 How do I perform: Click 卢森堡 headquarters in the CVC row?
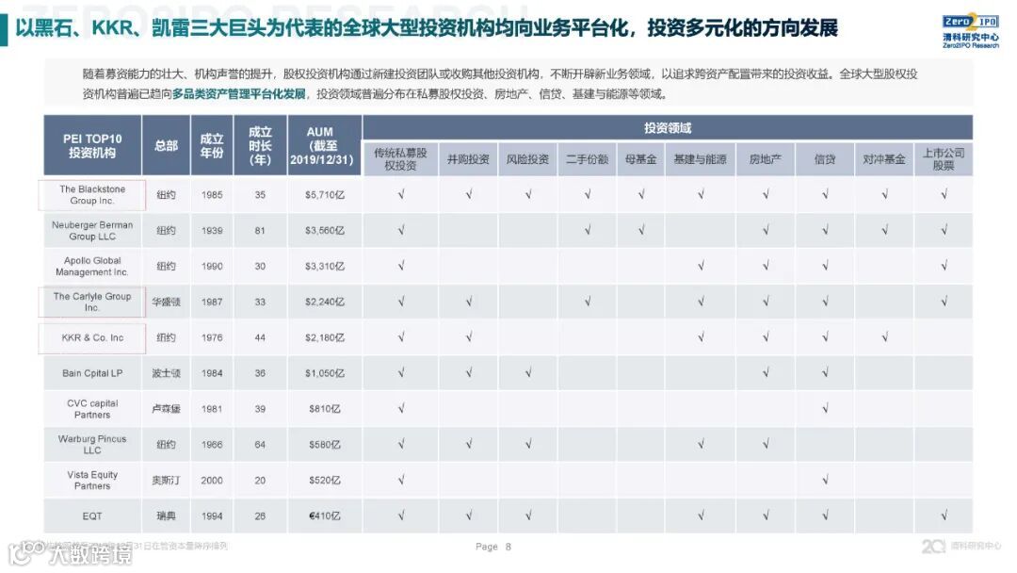tap(166, 409)
